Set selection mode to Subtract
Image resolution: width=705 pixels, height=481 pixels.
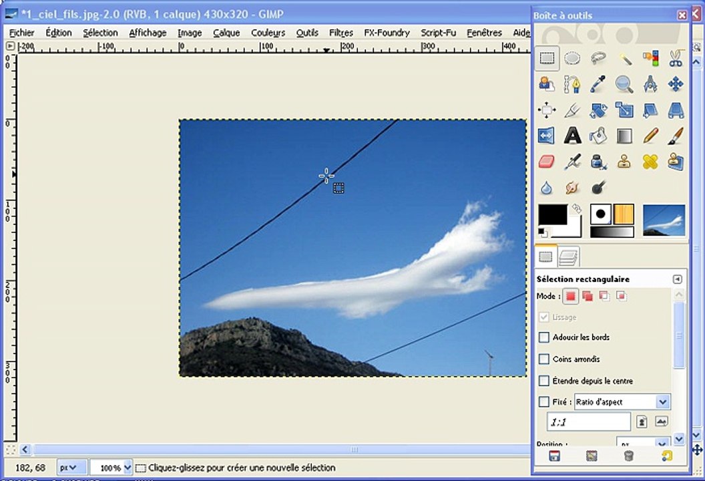pos(604,296)
